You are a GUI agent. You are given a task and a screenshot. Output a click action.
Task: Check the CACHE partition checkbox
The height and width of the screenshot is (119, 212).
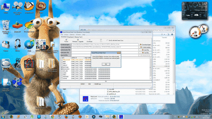62,78
